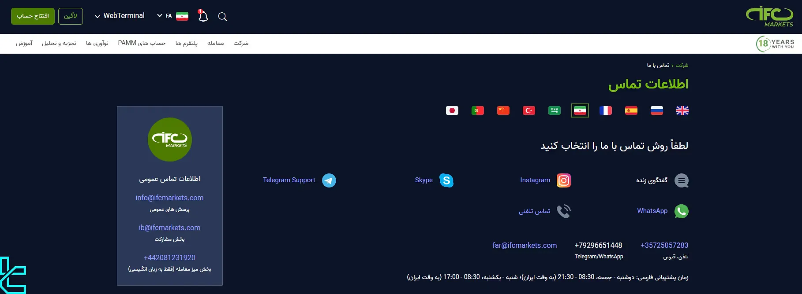
Task: Open the Skype text link
Action: (x=424, y=180)
